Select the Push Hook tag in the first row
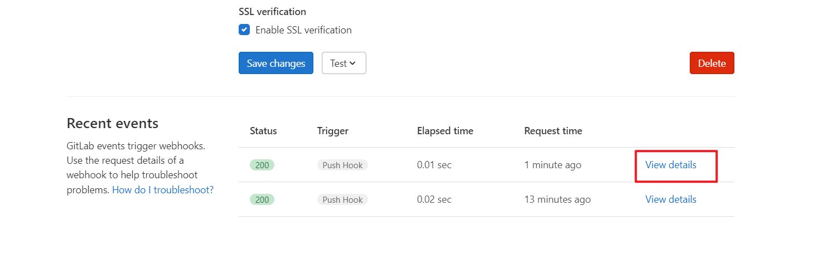Screen dimensions: 837x259 pyautogui.click(x=342, y=165)
